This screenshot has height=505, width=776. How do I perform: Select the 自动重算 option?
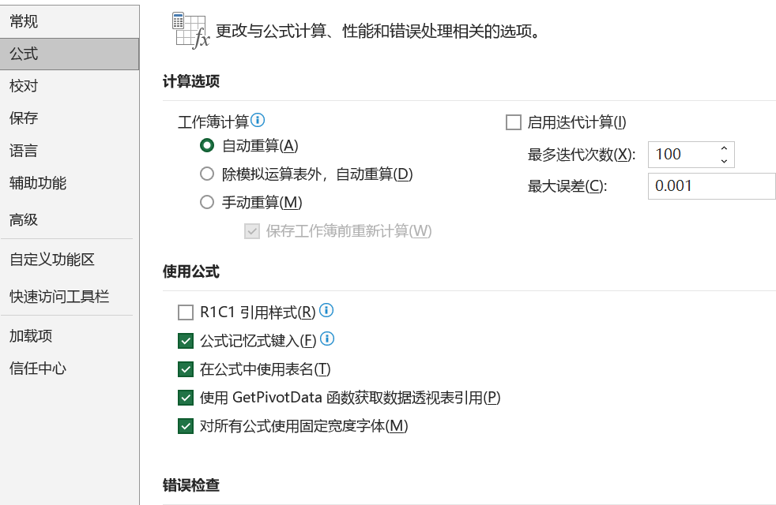206,147
